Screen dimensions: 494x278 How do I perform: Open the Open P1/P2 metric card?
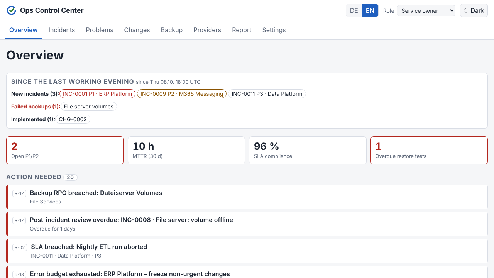point(65,150)
